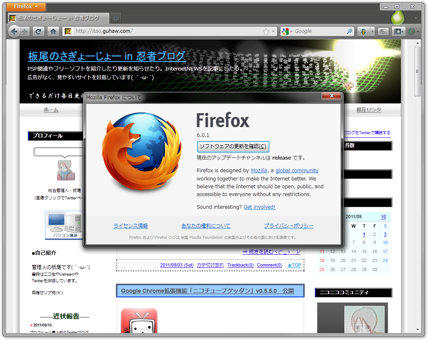Click the Google search engine icon
Viewport: 428px width, 340px height.
pos(285,32)
